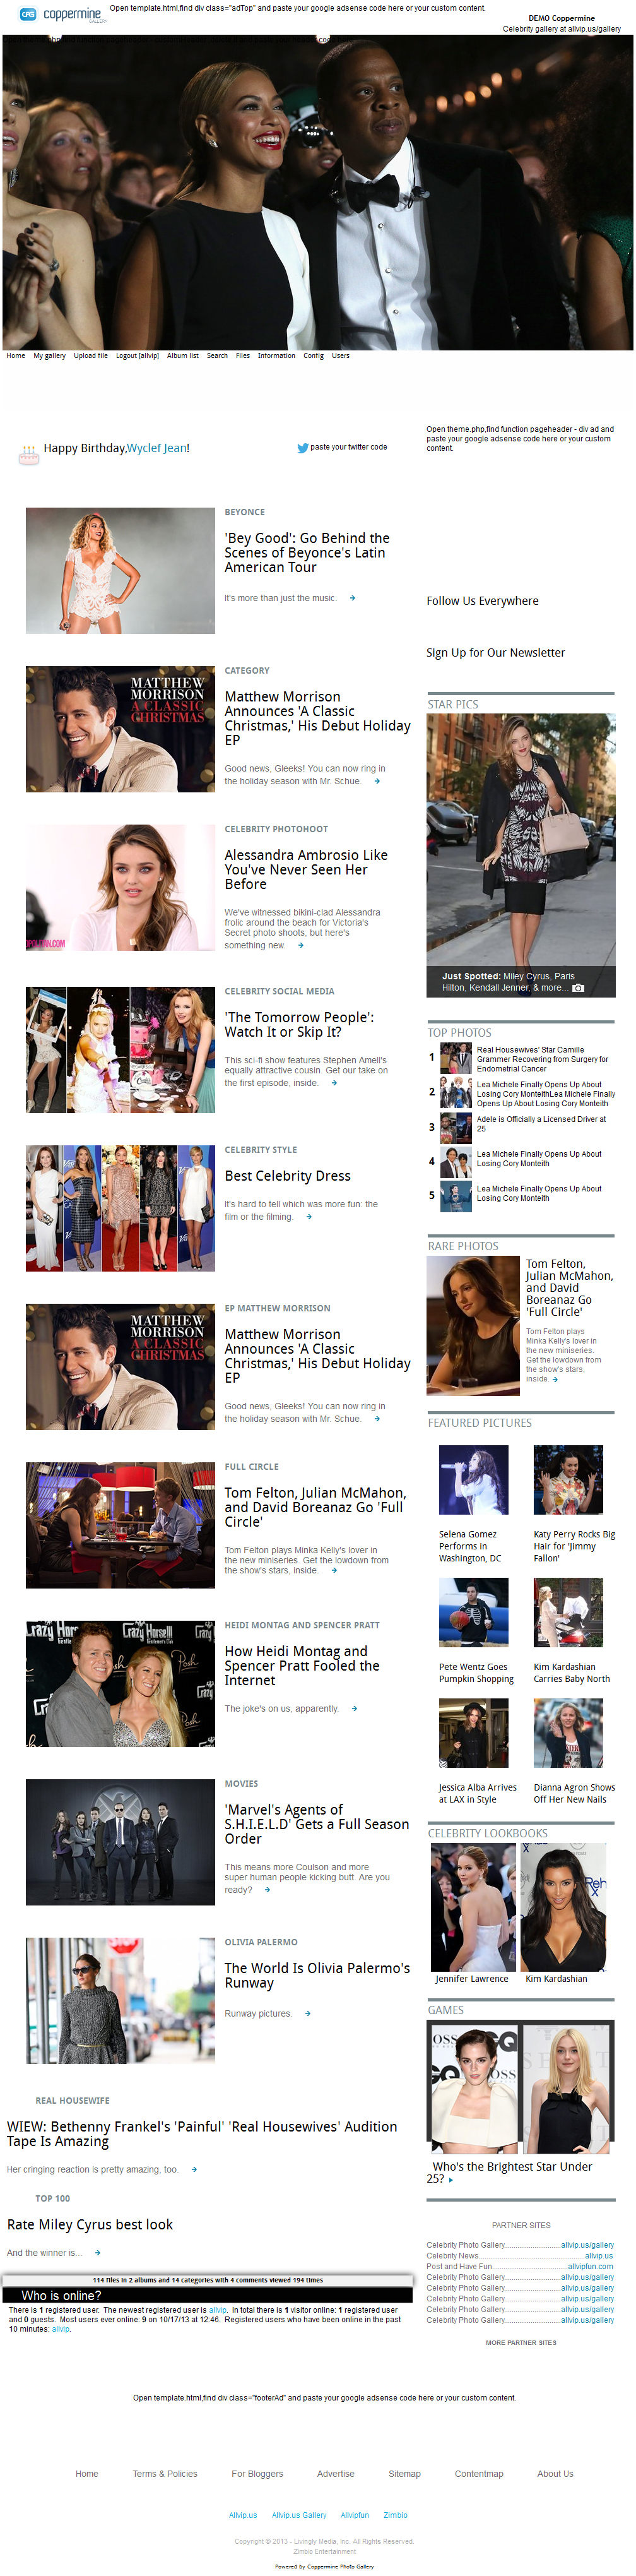Open the Advertise footer link
This screenshot has height=2576, width=636.
pyautogui.click(x=336, y=2474)
